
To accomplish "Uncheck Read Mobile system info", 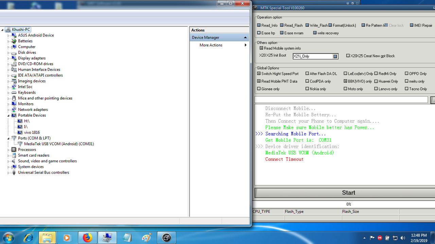I will pyautogui.click(x=261, y=48).
